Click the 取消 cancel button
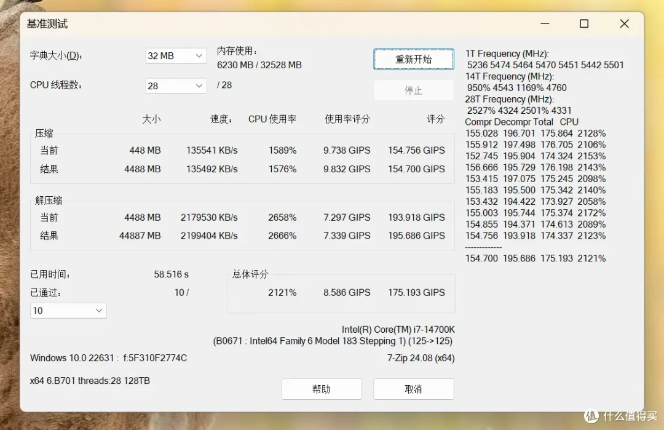The image size is (664, 430). (413, 389)
